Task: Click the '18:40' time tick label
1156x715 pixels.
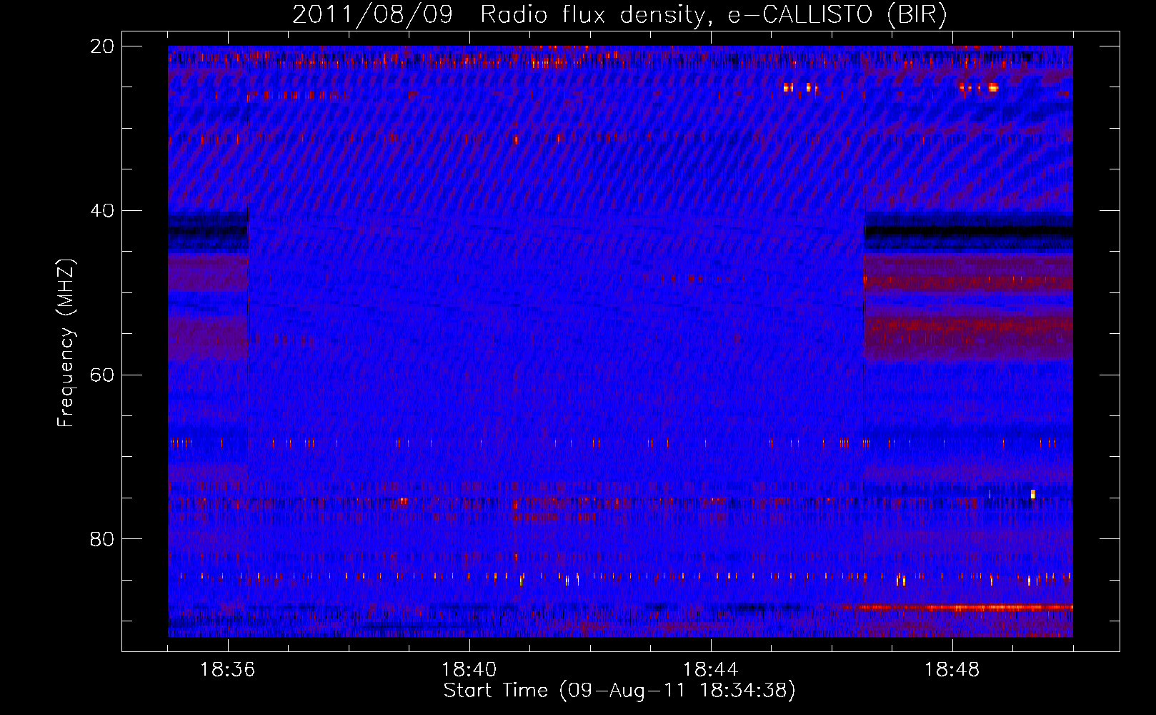Action: pyautogui.click(x=469, y=670)
